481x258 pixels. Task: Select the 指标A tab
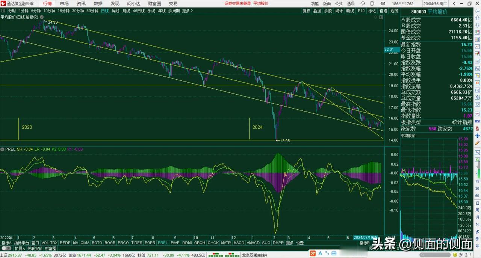pos(7,243)
